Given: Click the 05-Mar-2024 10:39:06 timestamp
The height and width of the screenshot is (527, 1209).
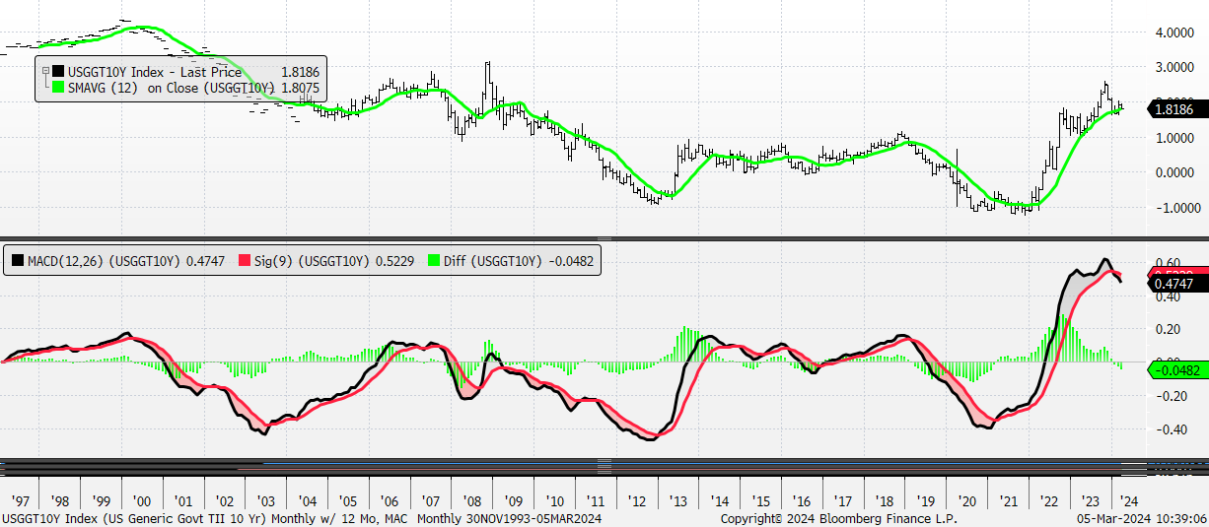Looking at the screenshot, I should (1142, 518).
